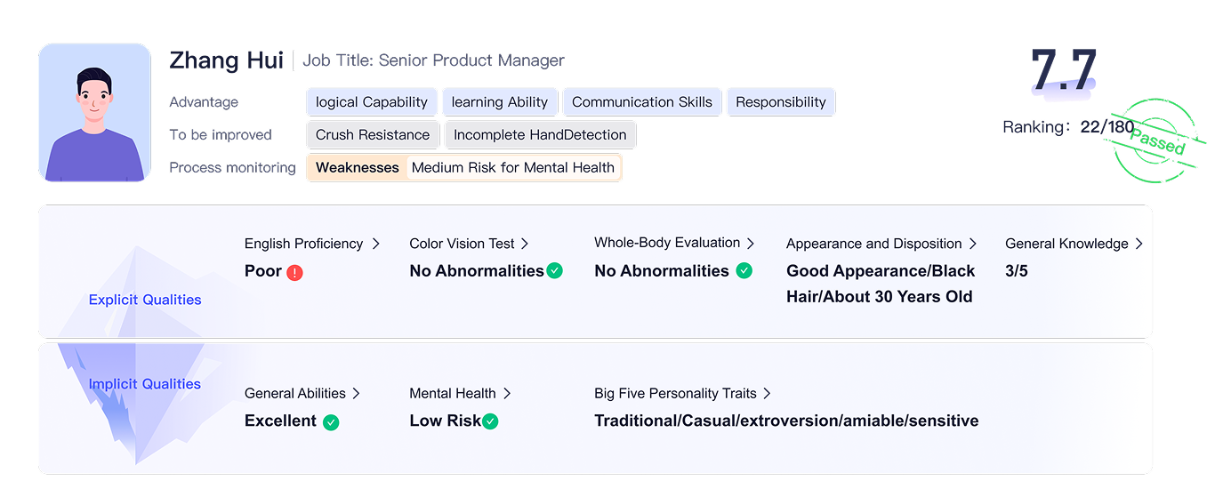Expand Appearance and Disposition chevron
Image resolution: width=1215 pixels, height=497 pixels.
click(x=972, y=244)
